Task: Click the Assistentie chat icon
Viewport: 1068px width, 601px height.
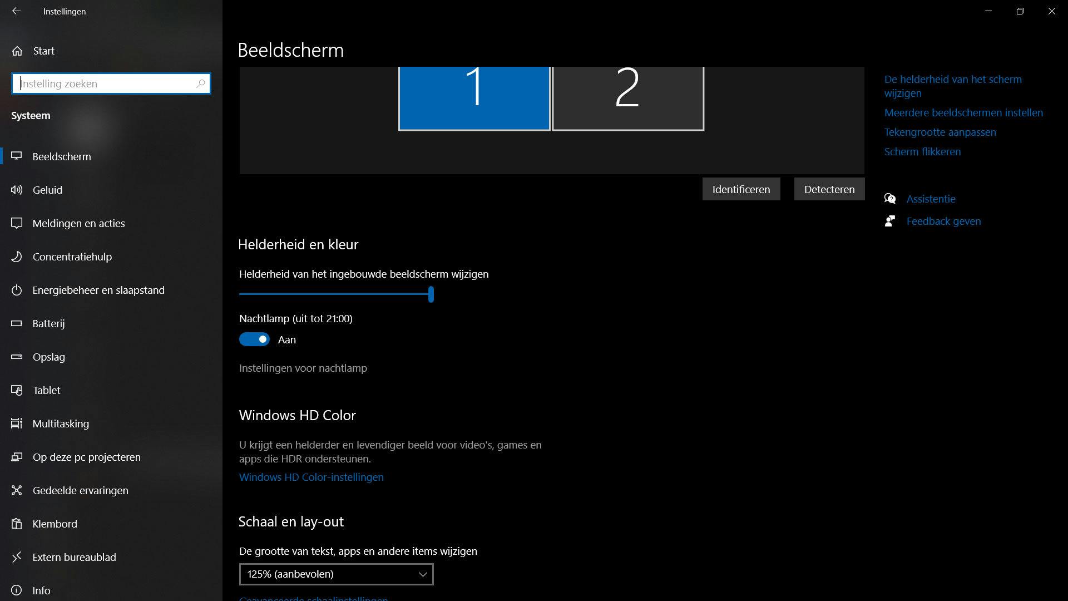Action: click(890, 199)
